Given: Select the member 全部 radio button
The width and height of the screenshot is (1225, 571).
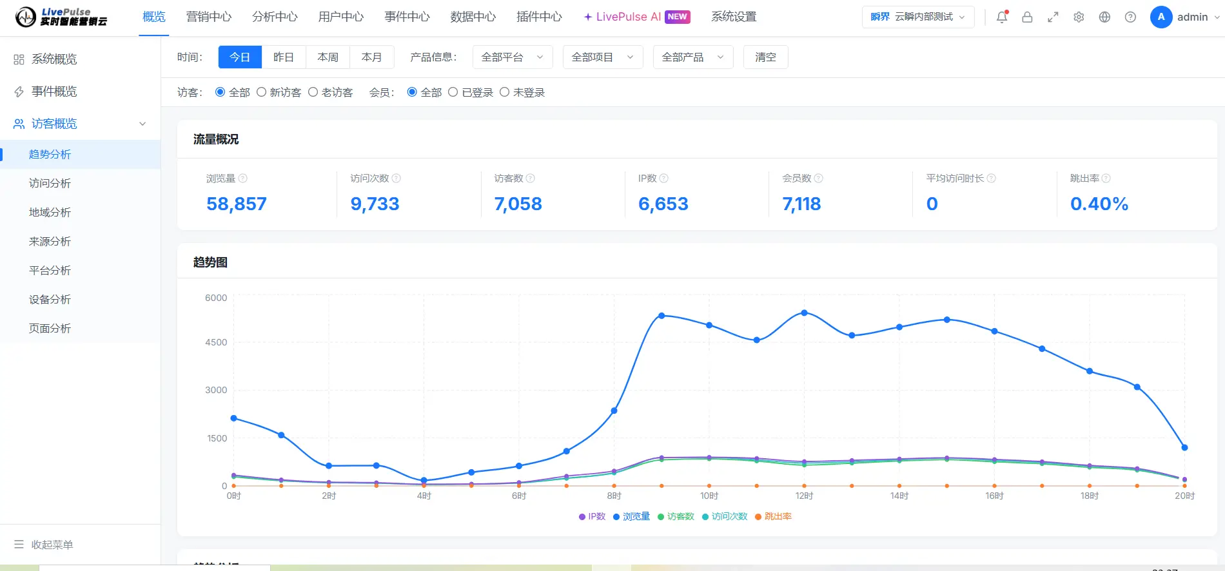Looking at the screenshot, I should pos(412,92).
